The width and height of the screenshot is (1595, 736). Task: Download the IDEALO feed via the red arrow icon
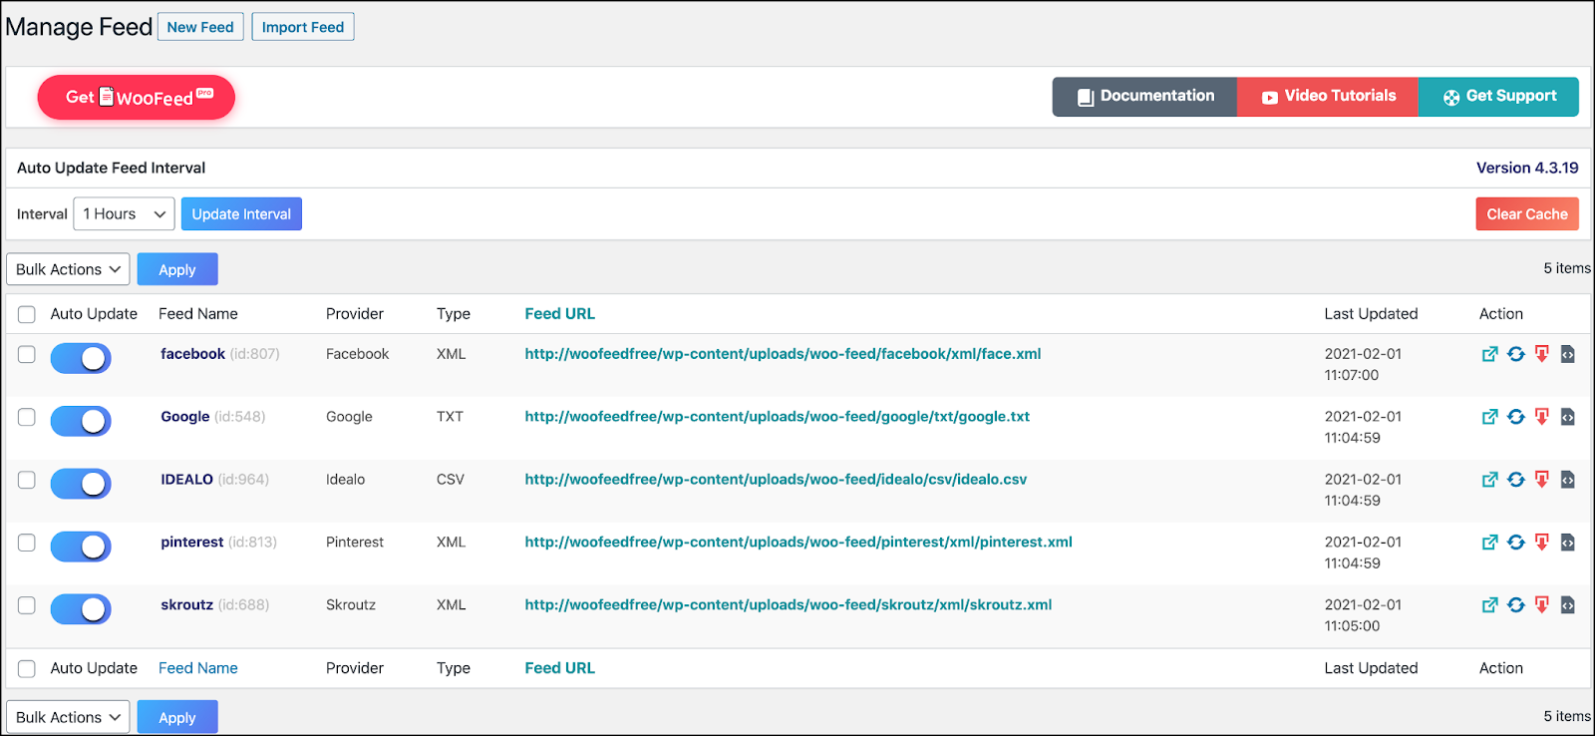click(1542, 480)
